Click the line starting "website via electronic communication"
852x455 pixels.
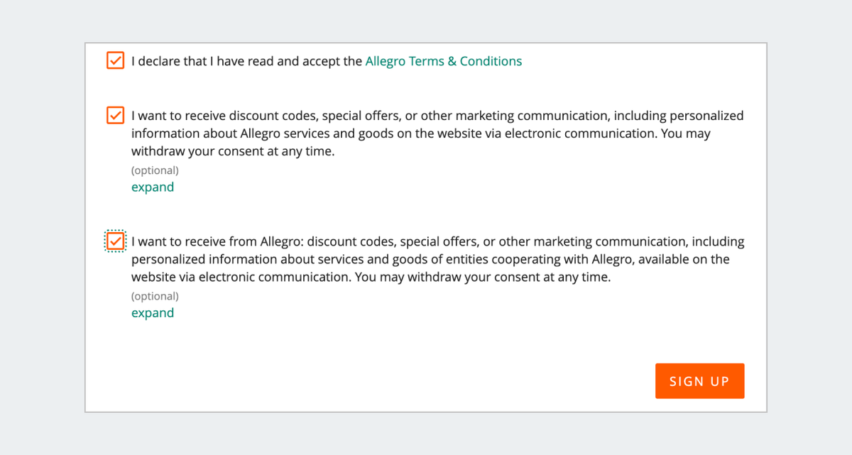[371, 278]
